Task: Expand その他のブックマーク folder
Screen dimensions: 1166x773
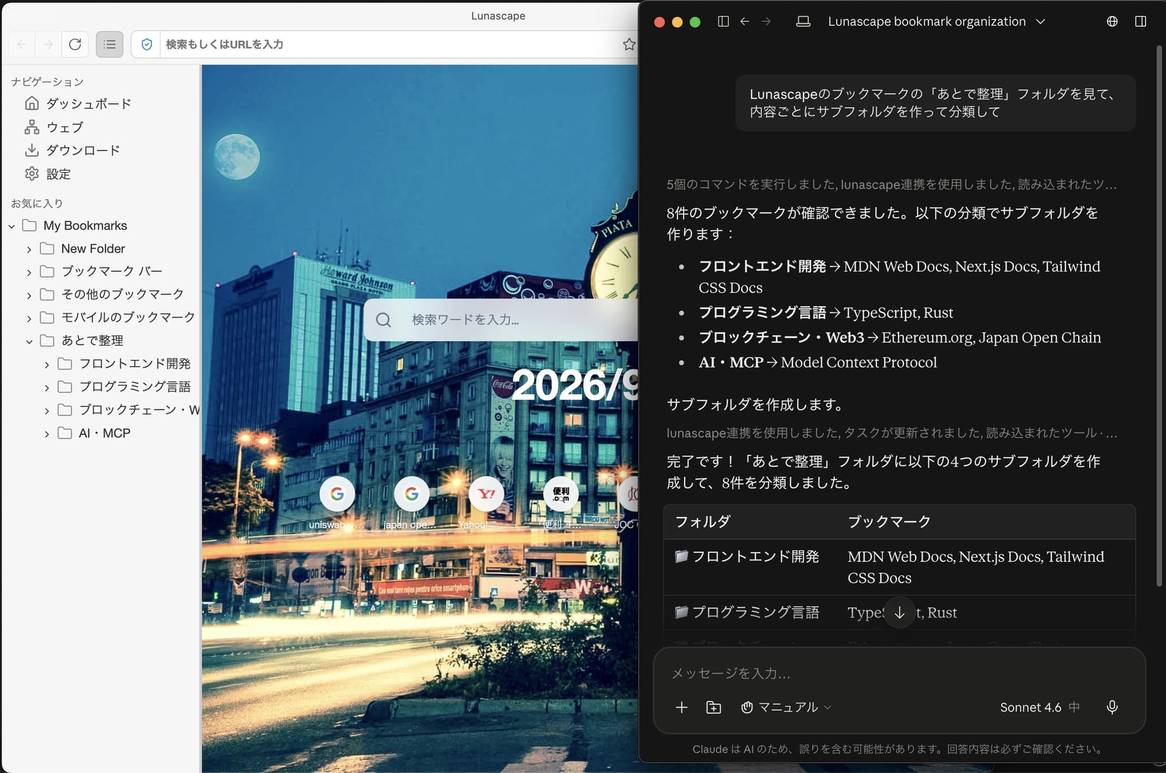Action: 29,295
